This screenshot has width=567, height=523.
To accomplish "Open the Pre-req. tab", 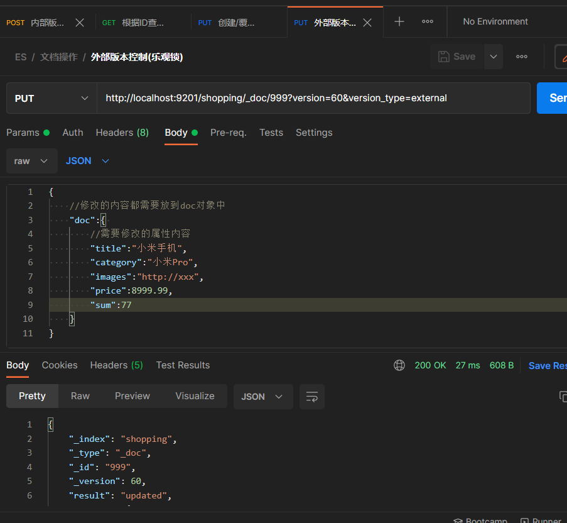I will click(x=228, y=133).
